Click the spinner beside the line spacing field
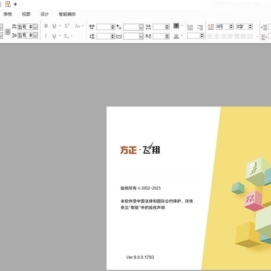The width and height of the screenshot is (271, 271). 112,36
